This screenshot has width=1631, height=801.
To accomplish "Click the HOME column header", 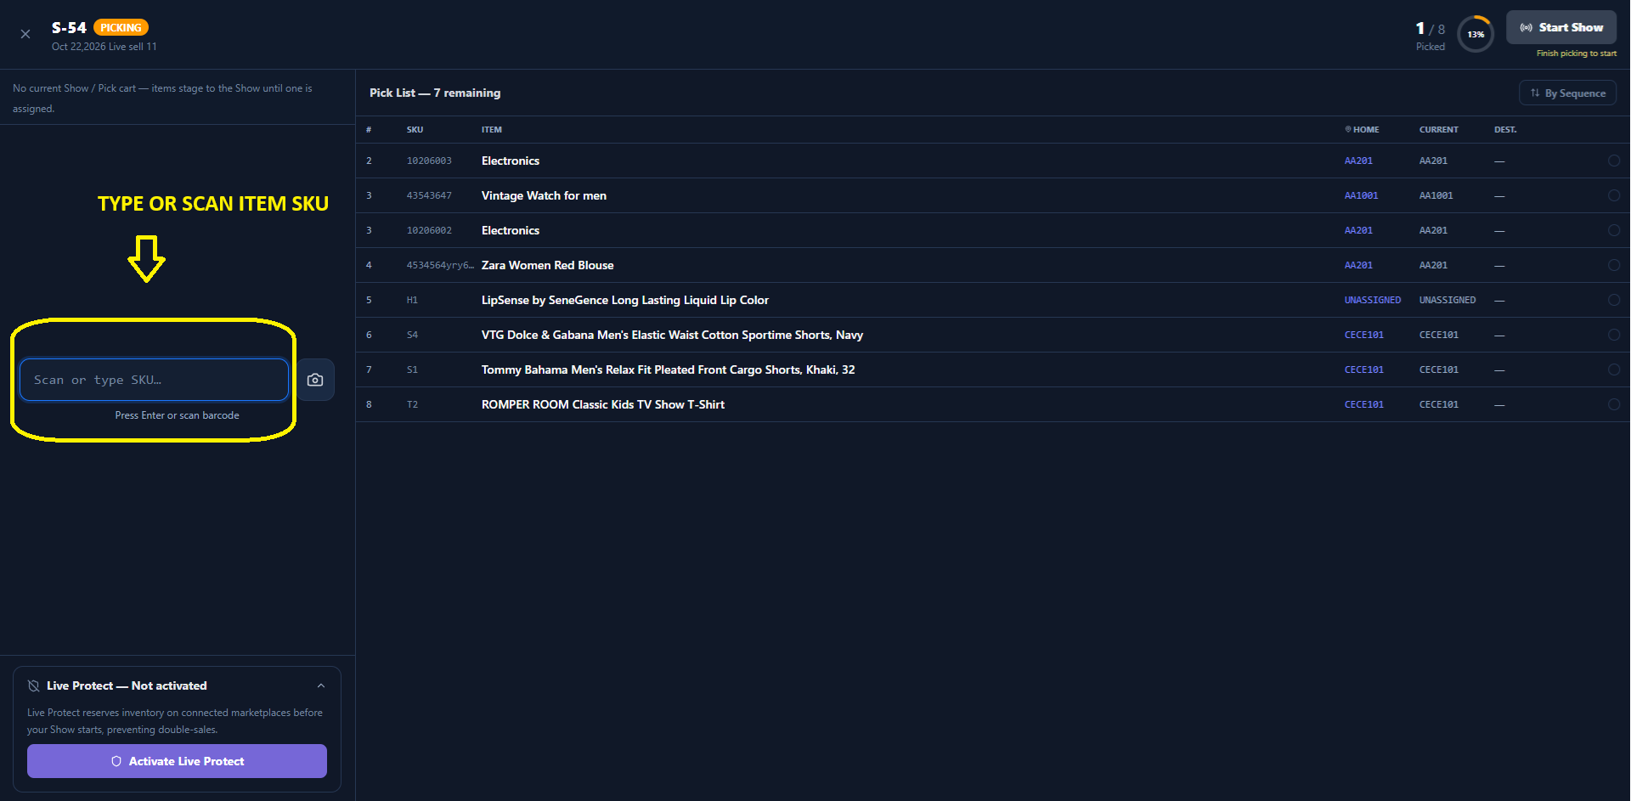I will click(1362, 130).
